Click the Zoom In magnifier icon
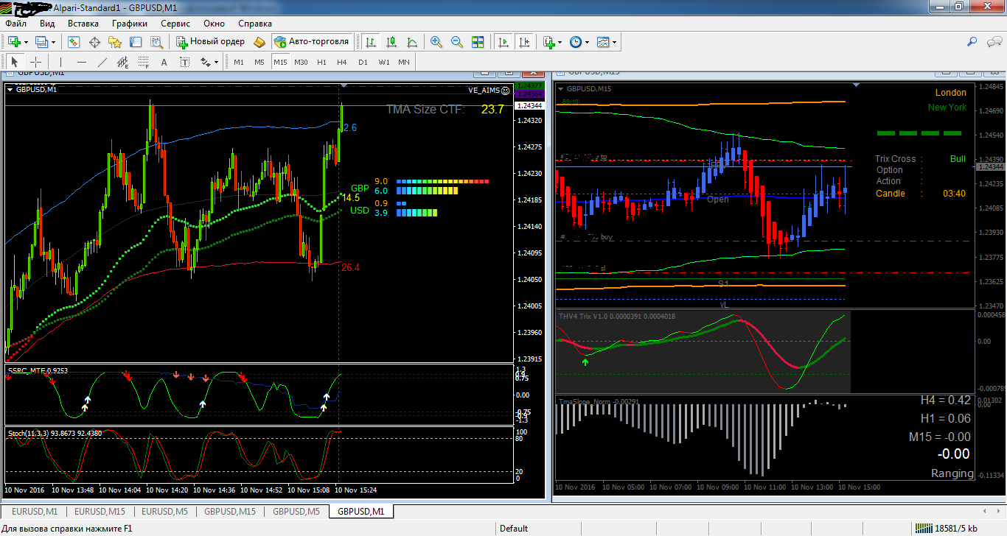 point(436,42)
